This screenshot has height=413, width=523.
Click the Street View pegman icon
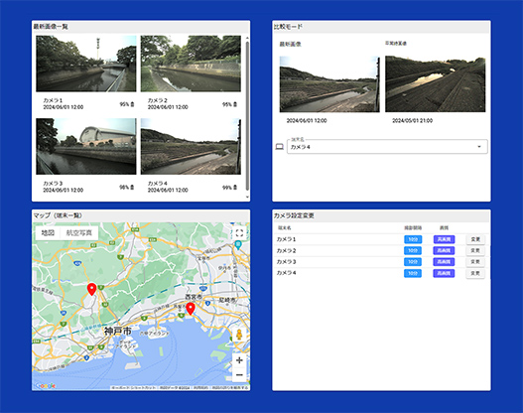coord(239,335)
